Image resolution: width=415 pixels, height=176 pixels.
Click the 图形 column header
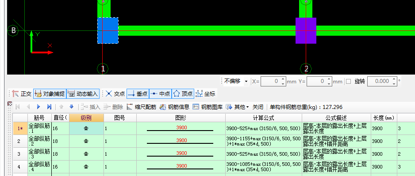(x=181, y=118)
